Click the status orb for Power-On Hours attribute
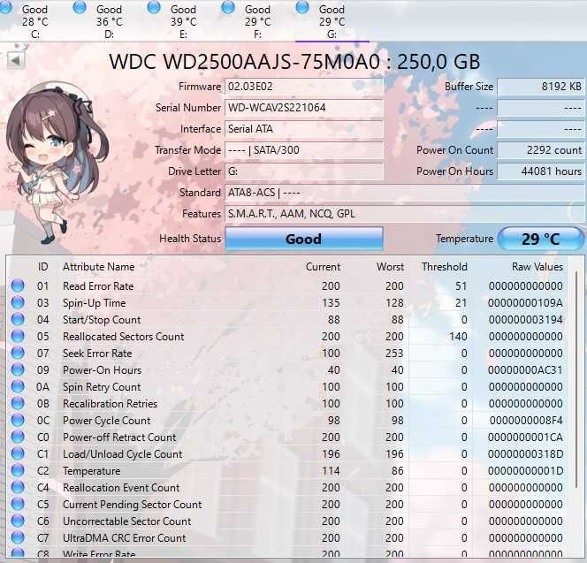The width and height of the screenshot is (587, 563). [18, 369]
